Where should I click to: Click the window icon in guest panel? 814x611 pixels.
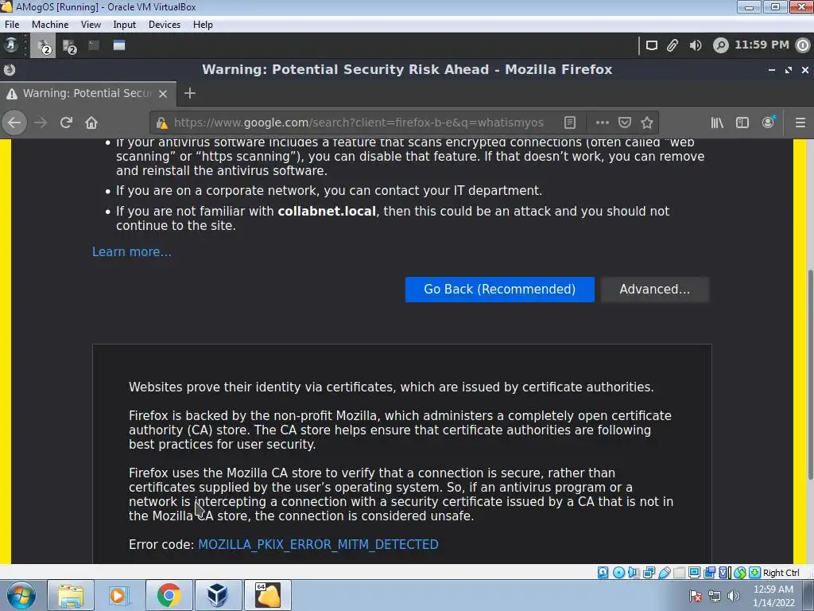[x=119, y=45]
